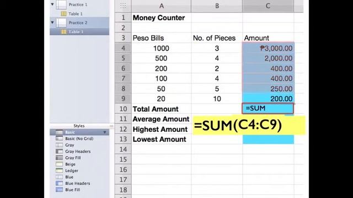Apply the Beige style icon
Screen dimensions: 353x198
click(x=59, y=164)
